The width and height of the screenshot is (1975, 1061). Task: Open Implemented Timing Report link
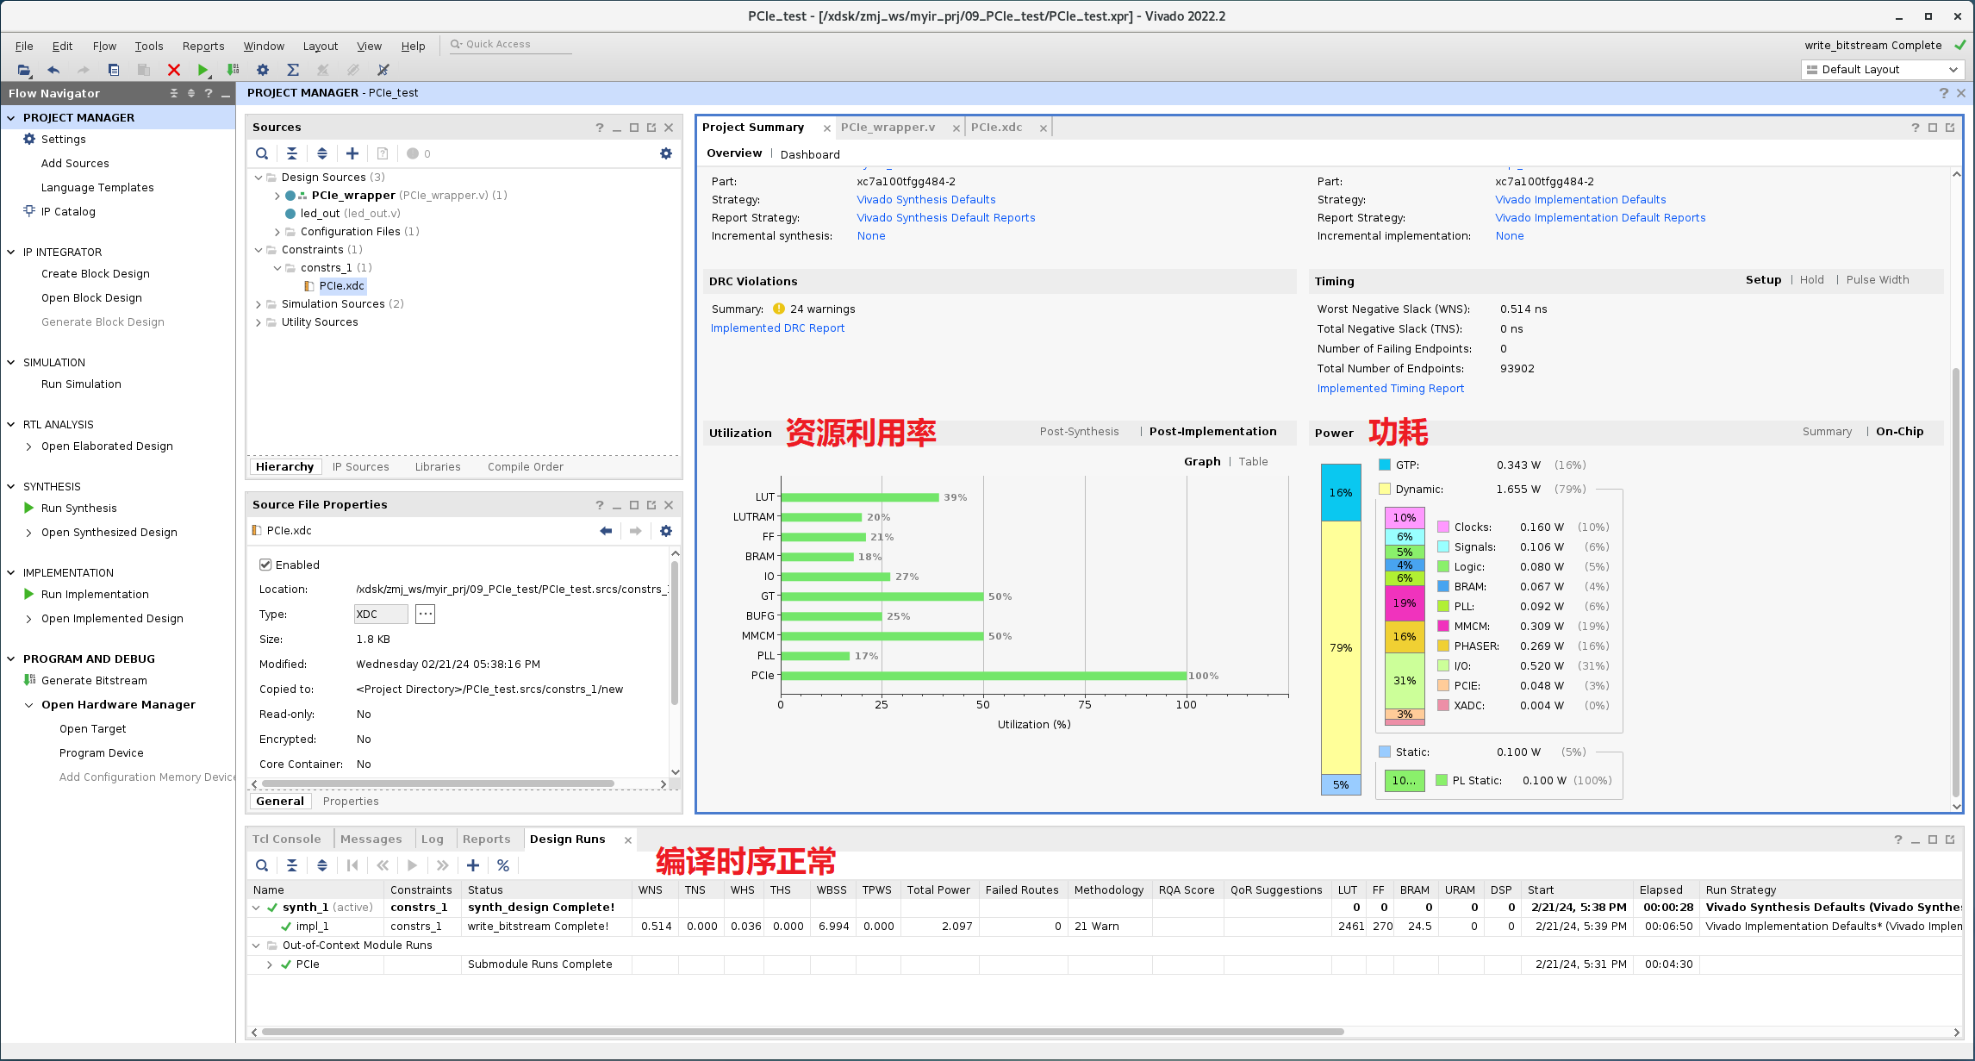(x=1390, y=388)
